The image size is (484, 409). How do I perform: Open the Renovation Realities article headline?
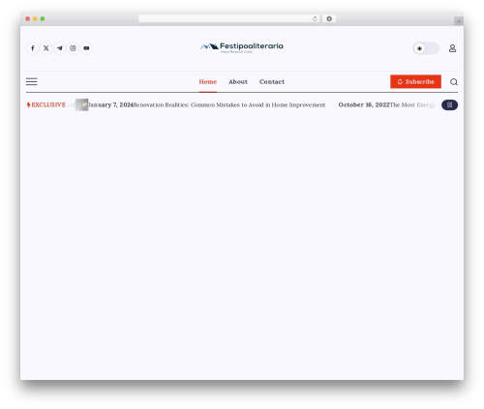pyautogui.click(x=229, y=104)
